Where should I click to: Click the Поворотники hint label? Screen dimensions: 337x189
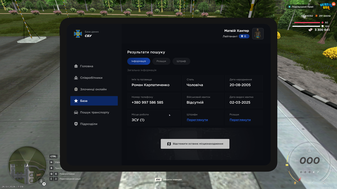(x=67, y=174)
